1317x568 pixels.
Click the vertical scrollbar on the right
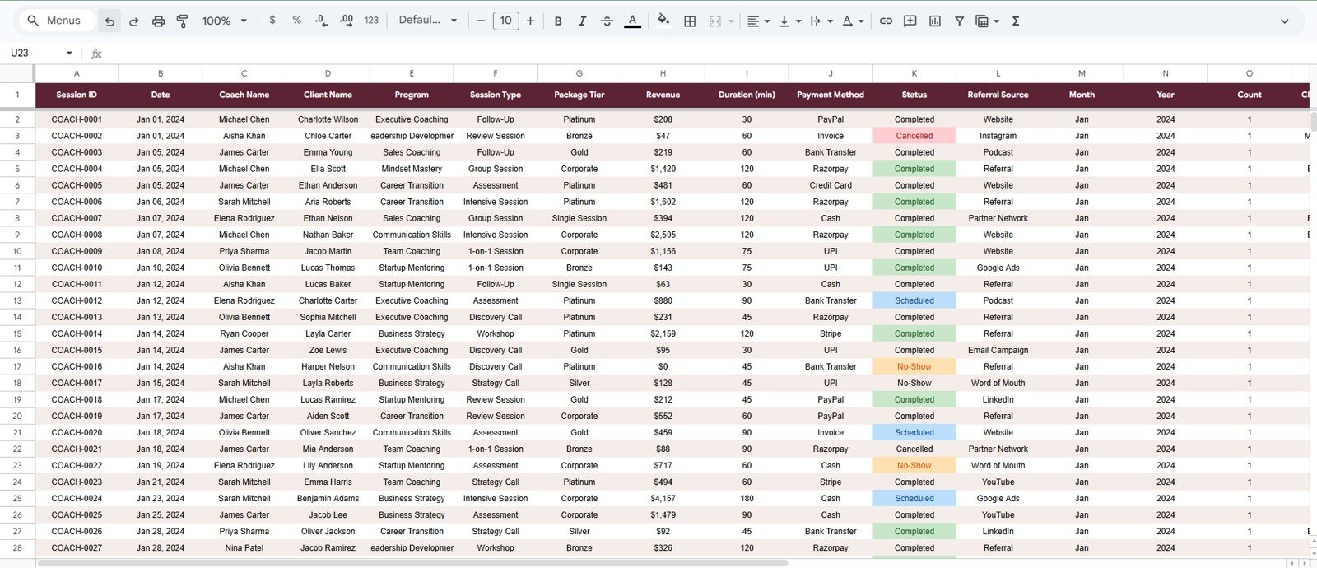coord(1313,122)
